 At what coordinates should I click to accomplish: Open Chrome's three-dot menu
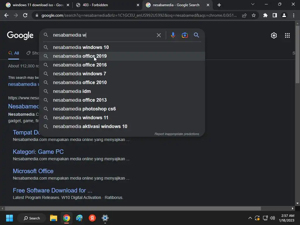(x=294, y=15)
